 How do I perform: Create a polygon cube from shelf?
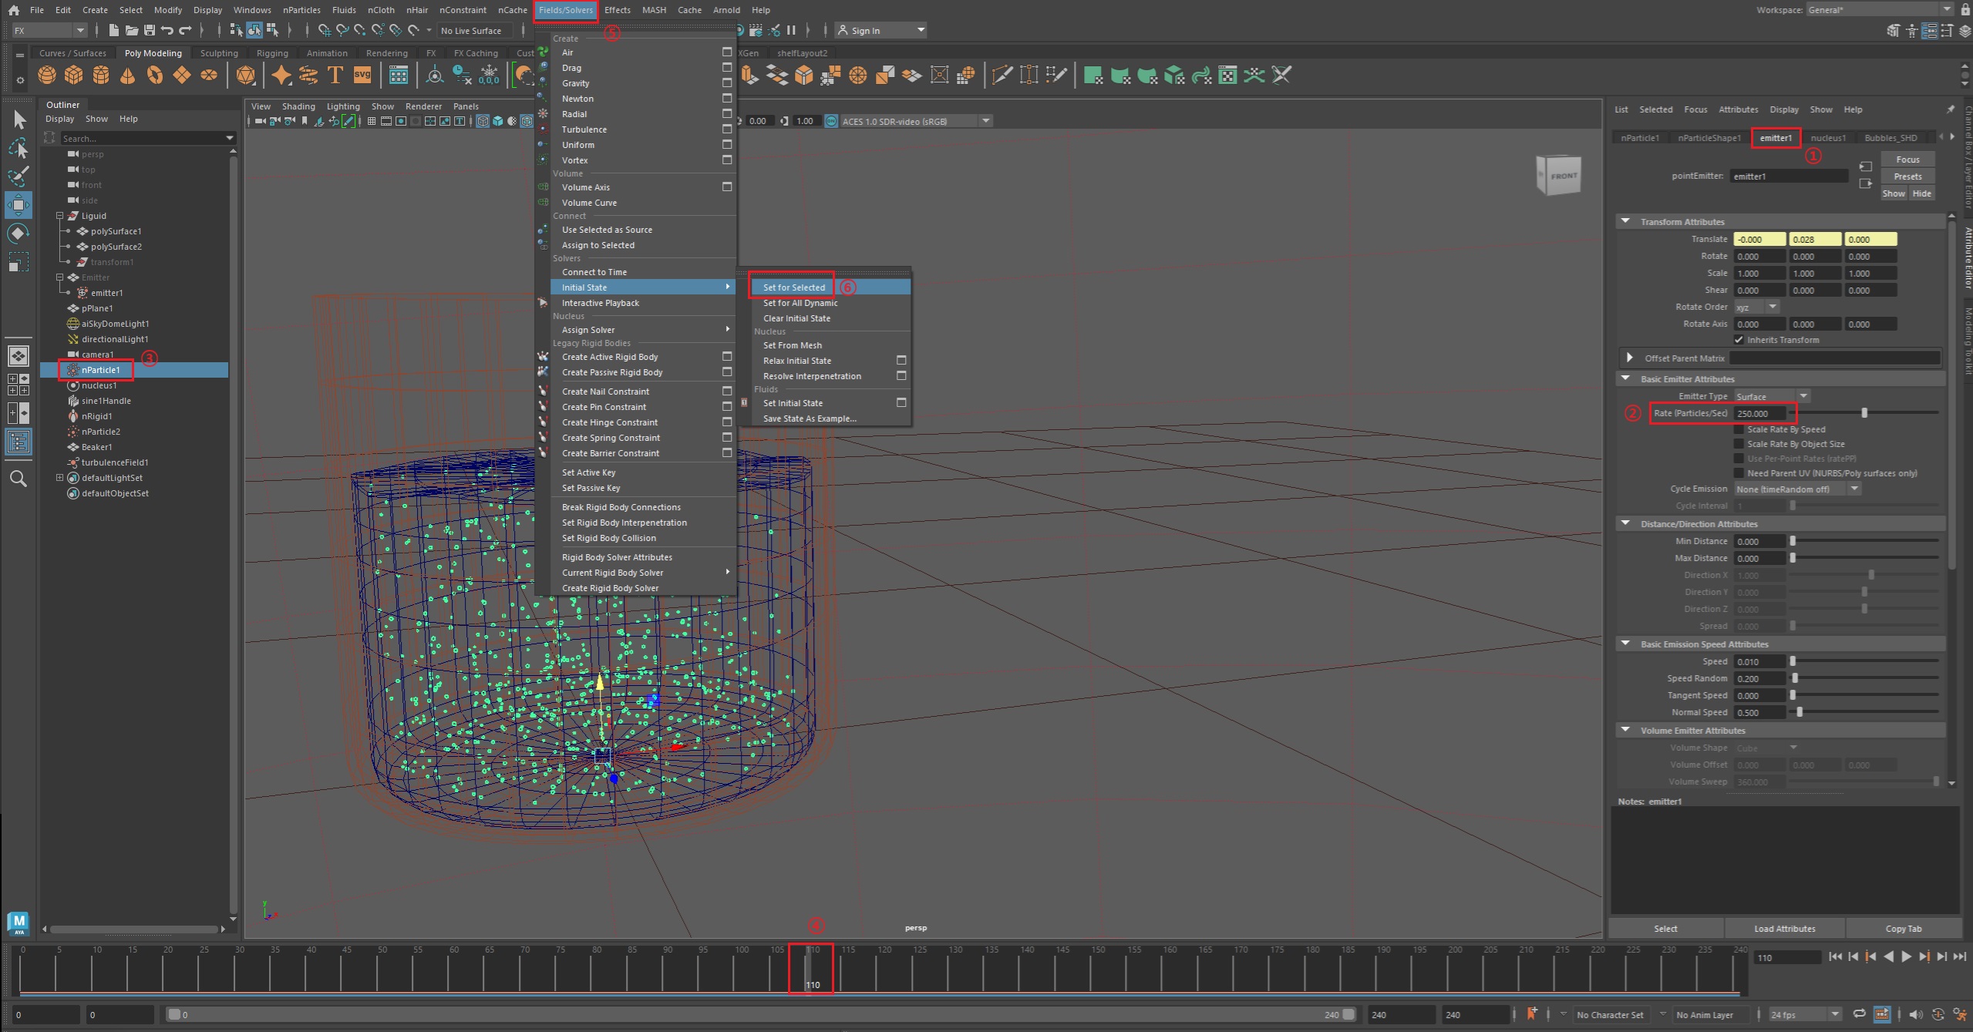pos(74,75)
